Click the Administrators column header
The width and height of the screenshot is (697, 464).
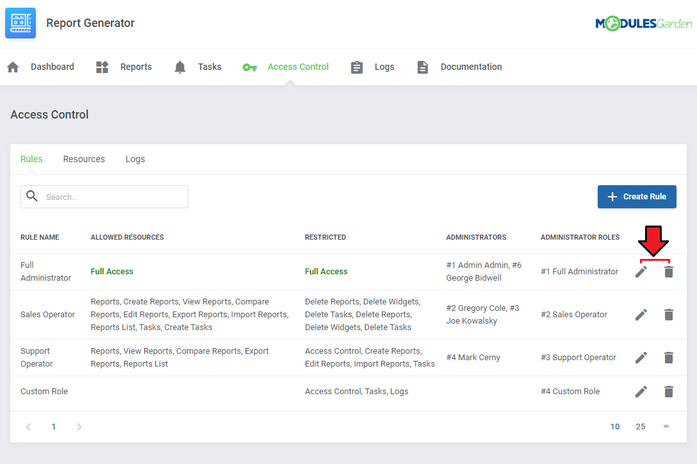pos(476,237)
